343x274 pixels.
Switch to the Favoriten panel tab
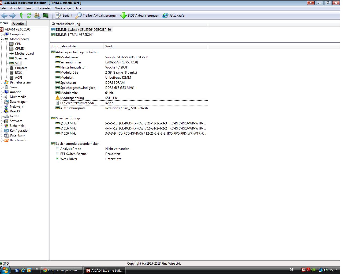19,24
